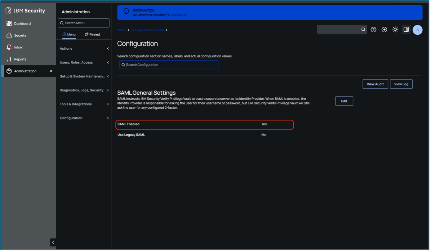Toggle the theme with the sun icon
431x251 pixels.
[x=395, y=29]
